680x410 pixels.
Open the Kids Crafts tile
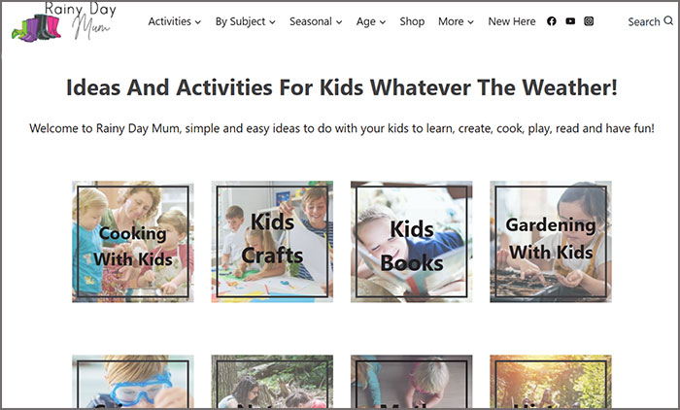(272, 242)
